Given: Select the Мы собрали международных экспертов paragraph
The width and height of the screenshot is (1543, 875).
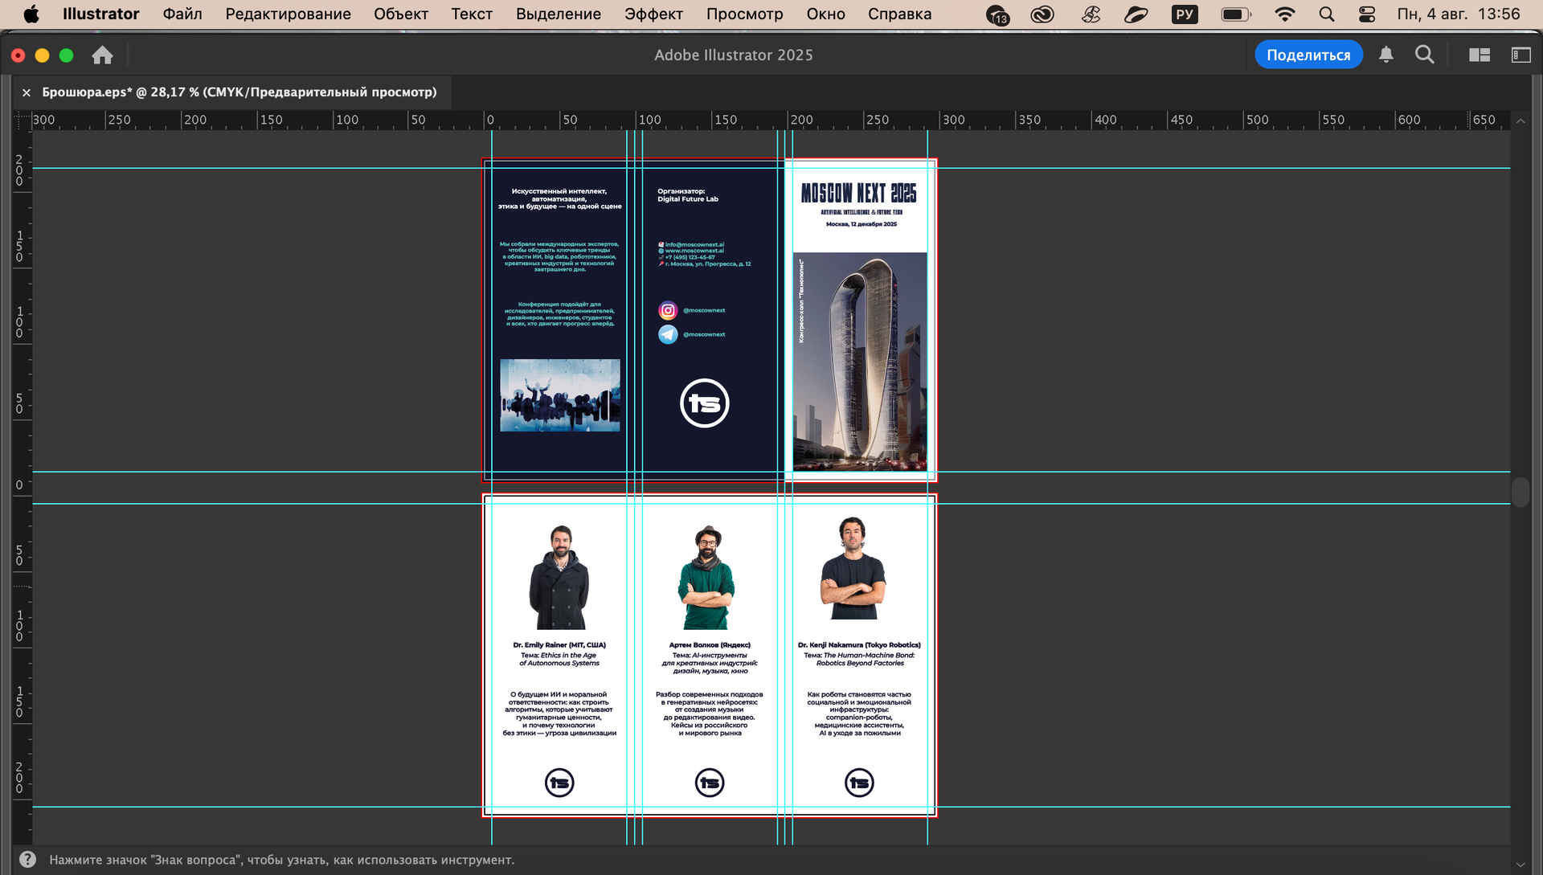Looking at the screenshot, I should tap(559, 257).
